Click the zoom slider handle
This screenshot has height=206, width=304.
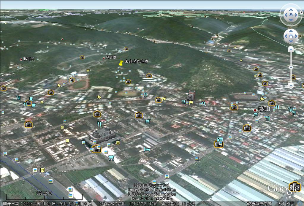[291, 67]
